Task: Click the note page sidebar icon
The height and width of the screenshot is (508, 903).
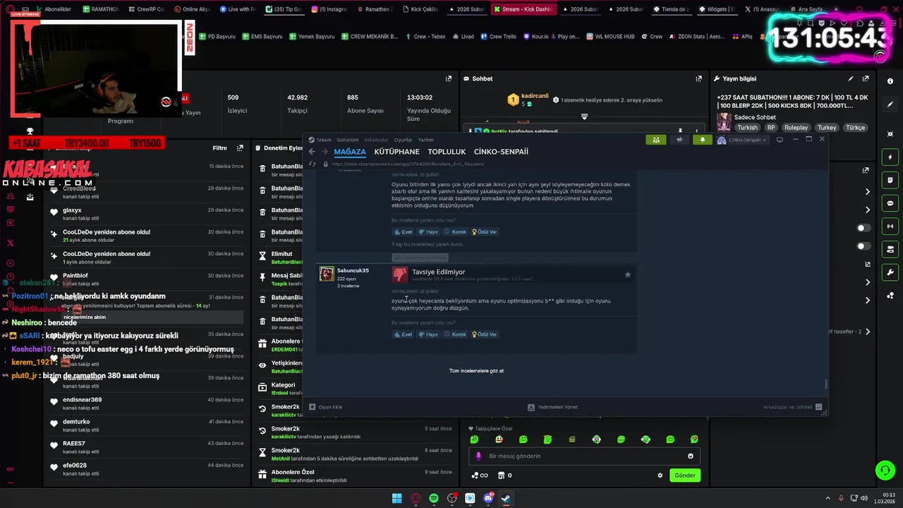Action: click(x=890, y=181)
